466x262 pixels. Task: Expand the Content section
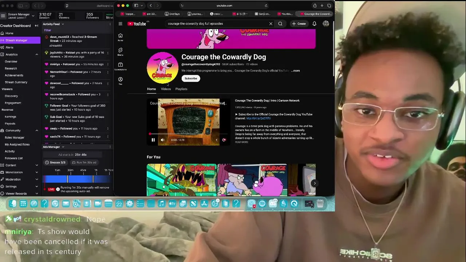pyautogui.click(x=37, y=165)
